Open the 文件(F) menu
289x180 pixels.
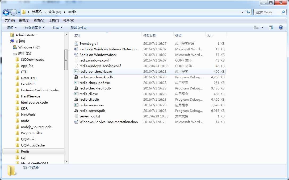point(10,21)
